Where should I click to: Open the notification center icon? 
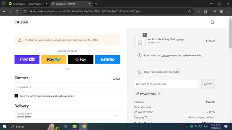pos(226,126)
